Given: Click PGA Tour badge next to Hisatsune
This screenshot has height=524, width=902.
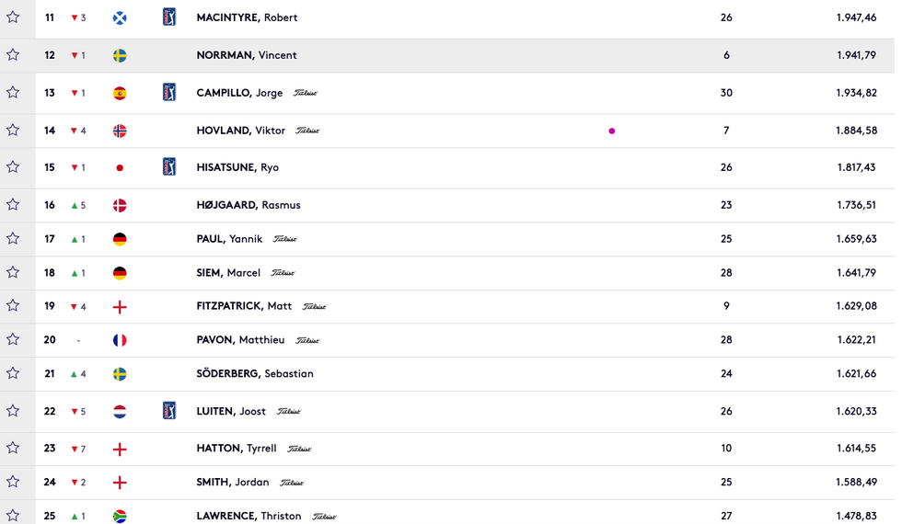Looking at the screenshot, I should point(169,166).
